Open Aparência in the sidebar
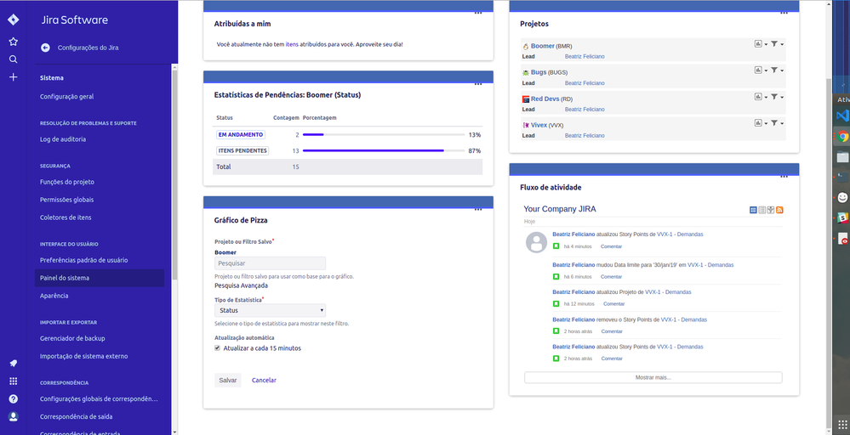850x435 pixels. (54, 296)
